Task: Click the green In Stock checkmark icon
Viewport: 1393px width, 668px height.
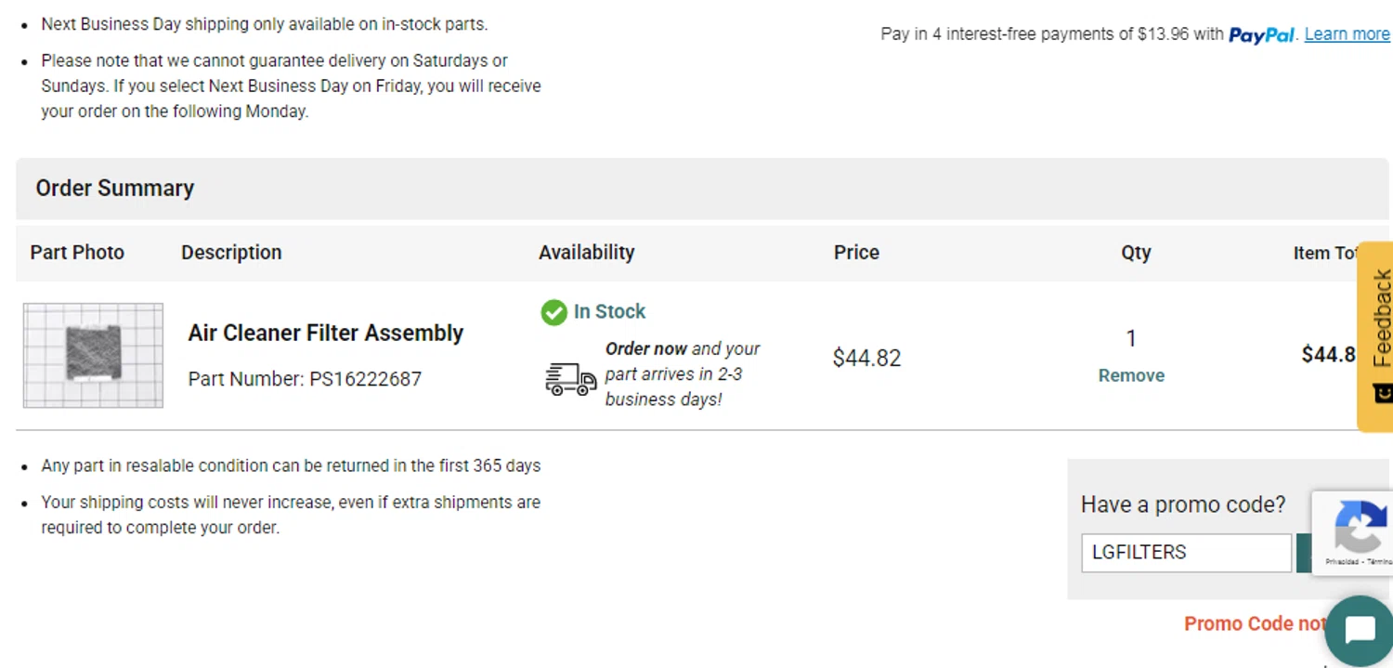Action: [x=553, y=312]
